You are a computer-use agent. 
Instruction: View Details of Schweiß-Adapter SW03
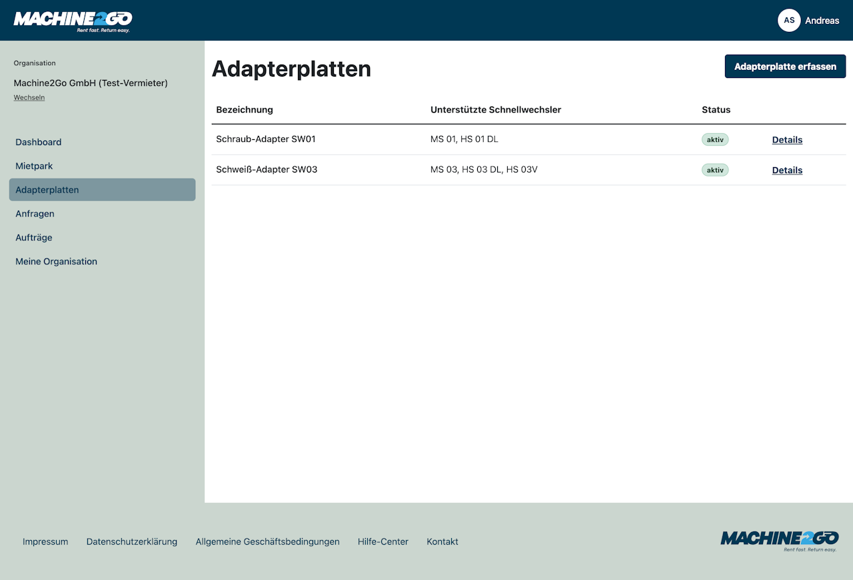tap(787, 170)
